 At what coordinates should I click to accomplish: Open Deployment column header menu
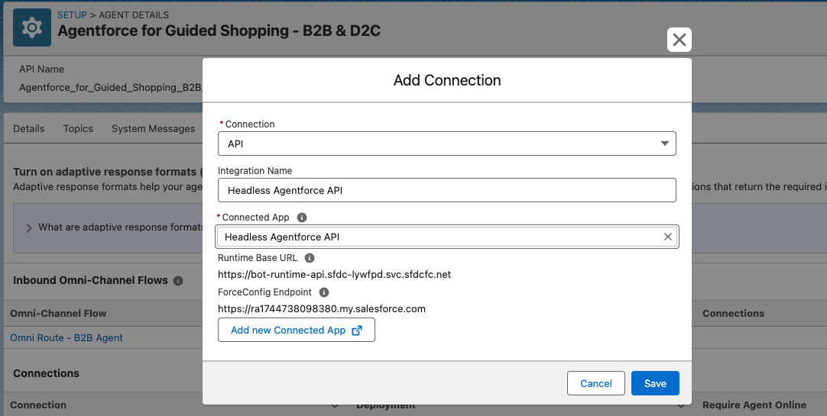pos(681,405)
